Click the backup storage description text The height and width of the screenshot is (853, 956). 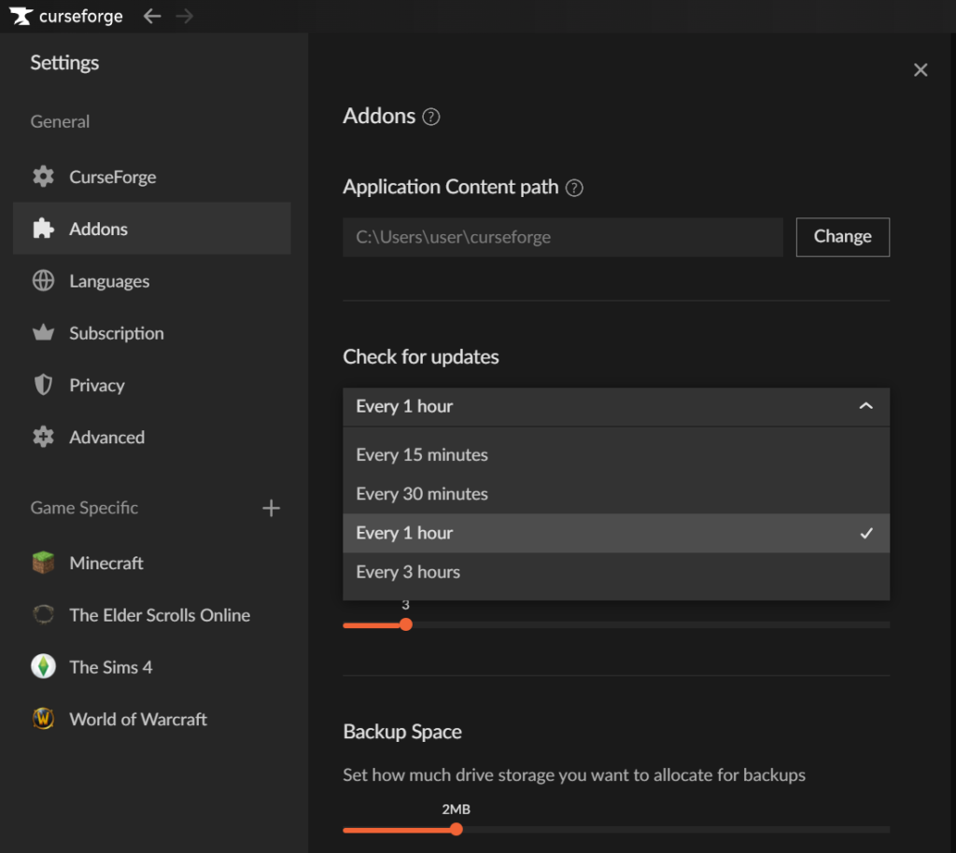click(x=574, y=775)
